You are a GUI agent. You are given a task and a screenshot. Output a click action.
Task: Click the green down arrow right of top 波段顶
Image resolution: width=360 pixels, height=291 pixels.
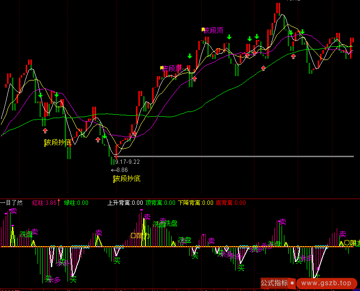pyautogui.click(x=229, y=37)
